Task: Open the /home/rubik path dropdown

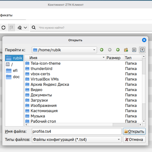Action: (64, 50)
